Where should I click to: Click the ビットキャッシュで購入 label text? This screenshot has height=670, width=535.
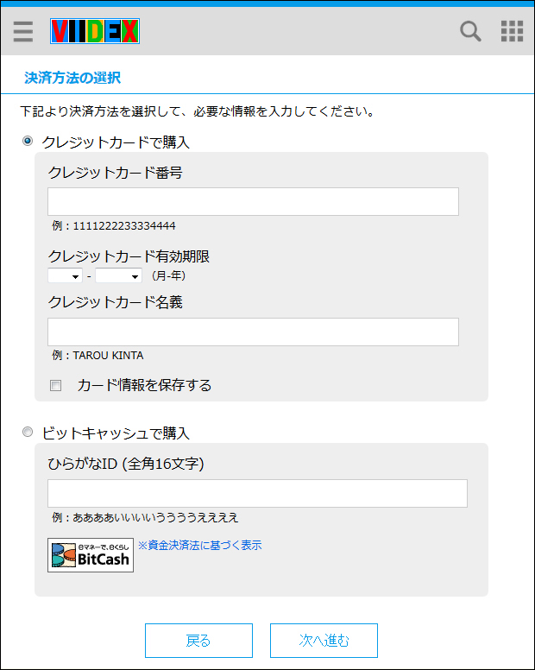[116, 433]
